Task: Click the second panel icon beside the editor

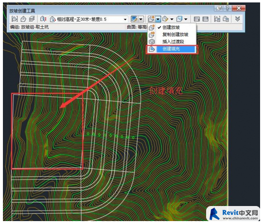Action: point(206,19)
